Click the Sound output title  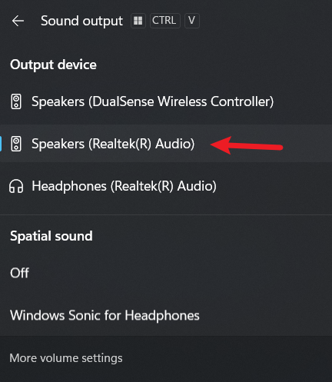pyautogui.click(x=81, y=21)
